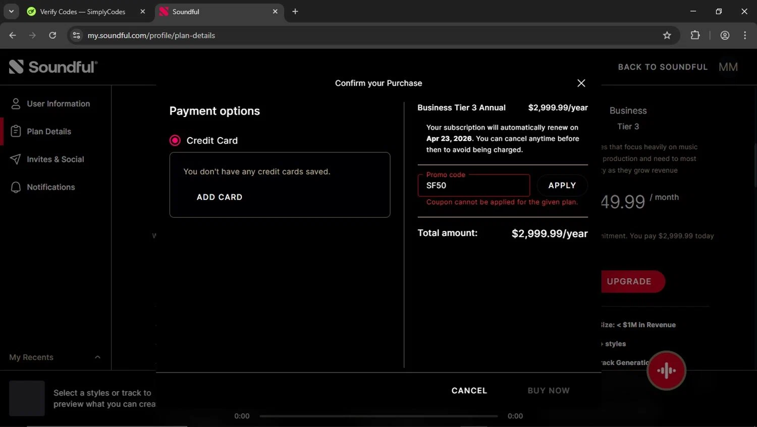Screen dimensions: 757x427
Task: Click the Payment options heading
Action: (x=214, y=111)
